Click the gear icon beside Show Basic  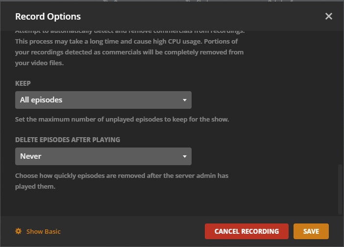point(19,231)
